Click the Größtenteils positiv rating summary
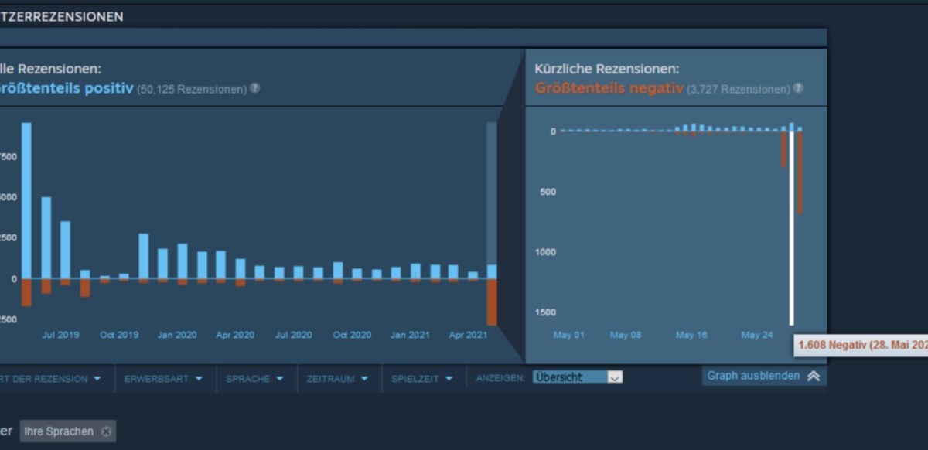Image resolution: width=928 pixels, height=450 pixels. tap(66, 88)
